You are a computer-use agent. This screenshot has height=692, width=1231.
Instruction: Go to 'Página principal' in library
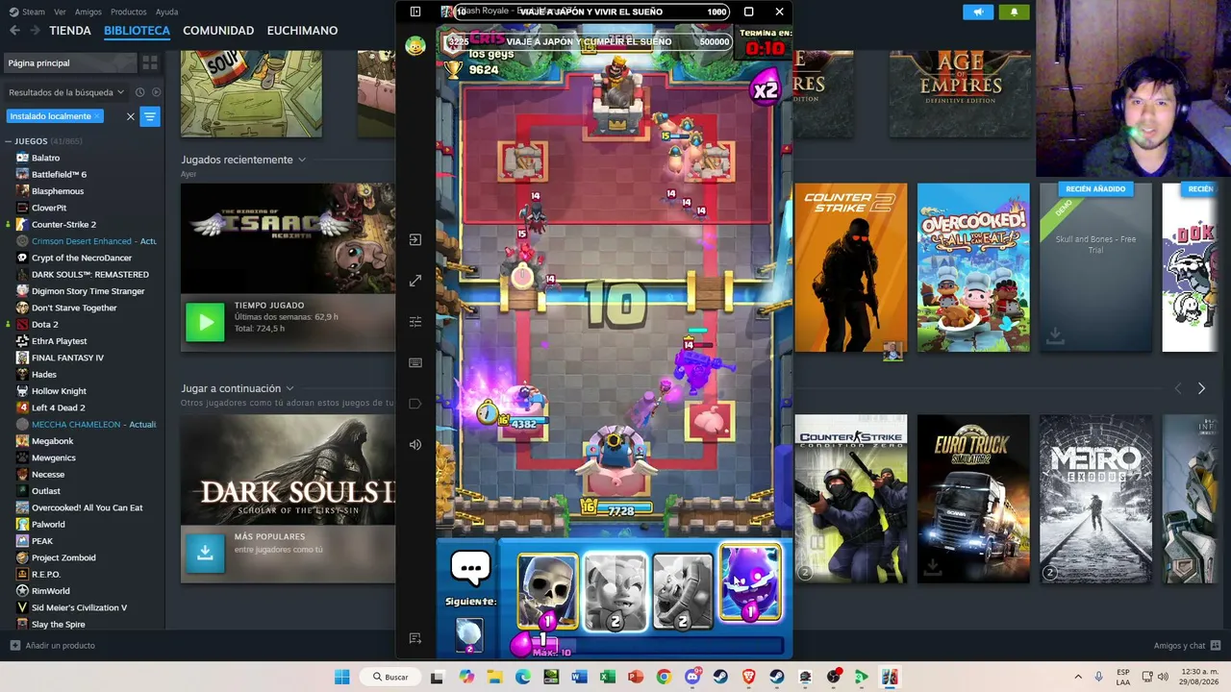point(69,63)
